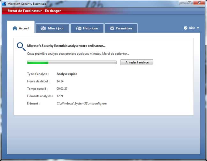Select the Paramètres tab

[x=121, y=28]
